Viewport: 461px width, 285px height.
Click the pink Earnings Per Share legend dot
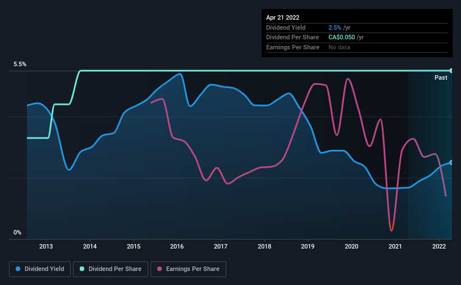159,269
